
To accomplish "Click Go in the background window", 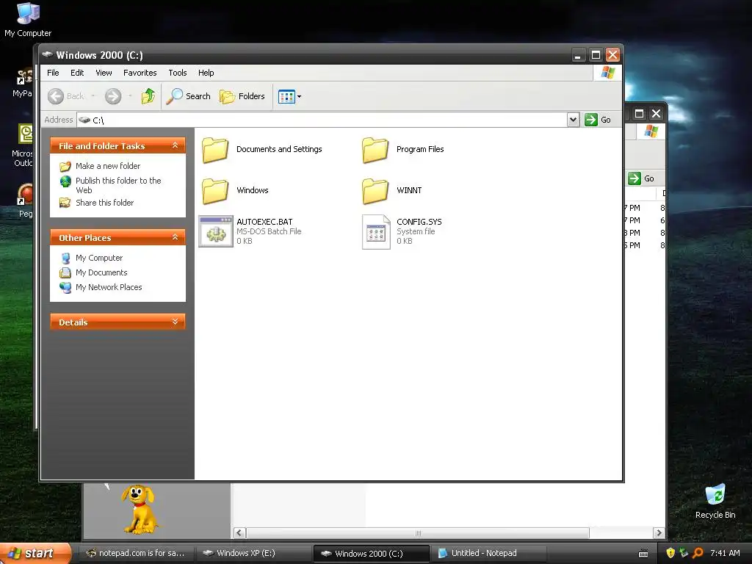I will (x=641, y=178).
